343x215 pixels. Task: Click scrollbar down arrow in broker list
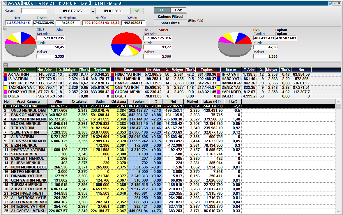pos(338,211)
